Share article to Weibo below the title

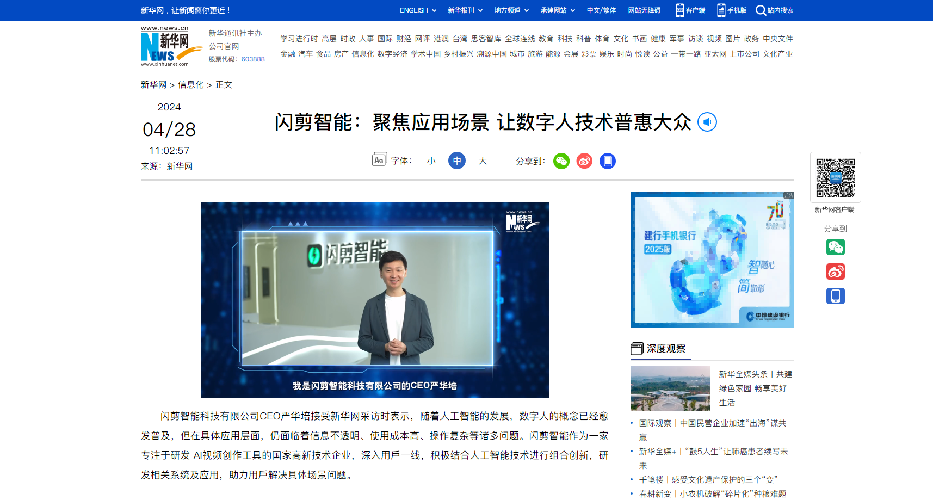[584, 161]
